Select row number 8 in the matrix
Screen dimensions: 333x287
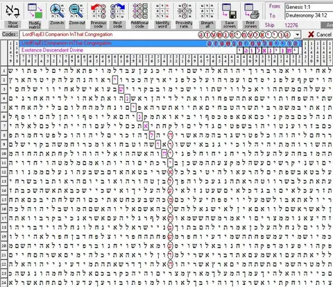click(x=4, y=136)
